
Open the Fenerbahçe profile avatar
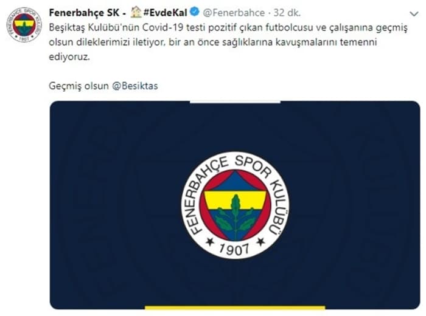point(24,25)
